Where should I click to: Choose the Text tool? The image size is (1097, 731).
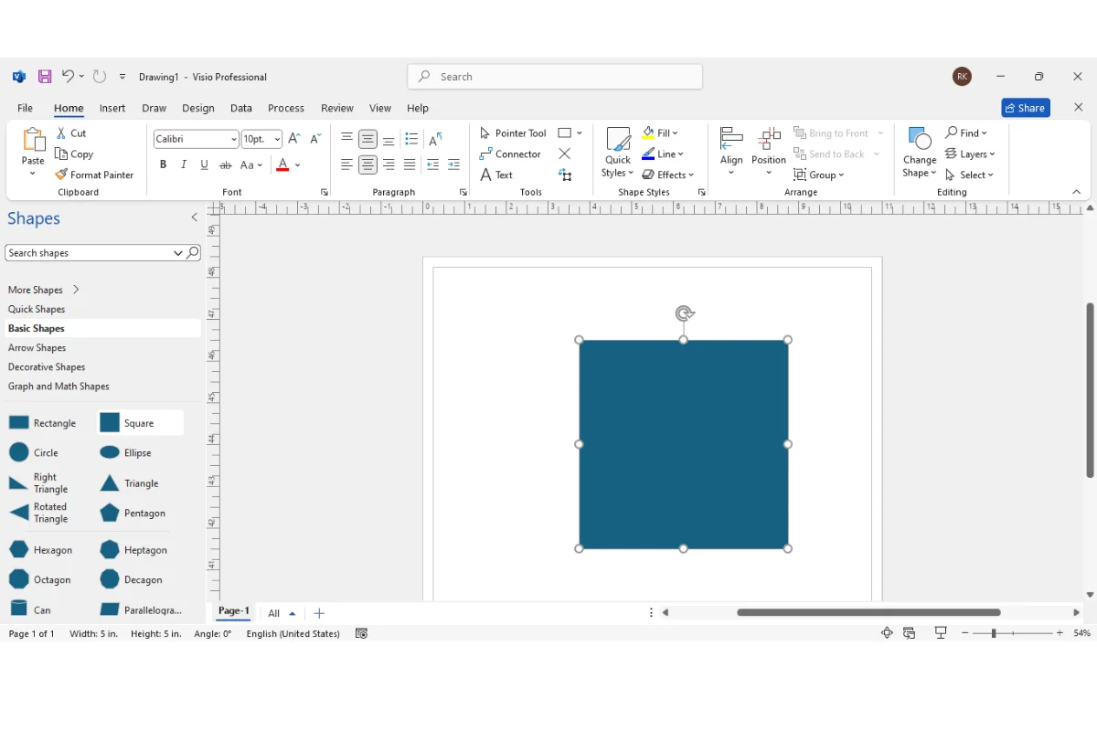point(496,175)
